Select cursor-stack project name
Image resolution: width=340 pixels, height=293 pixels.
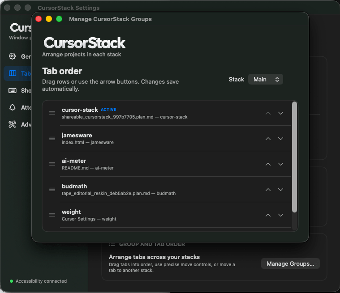pyautogui.click(x=80, y=110)
